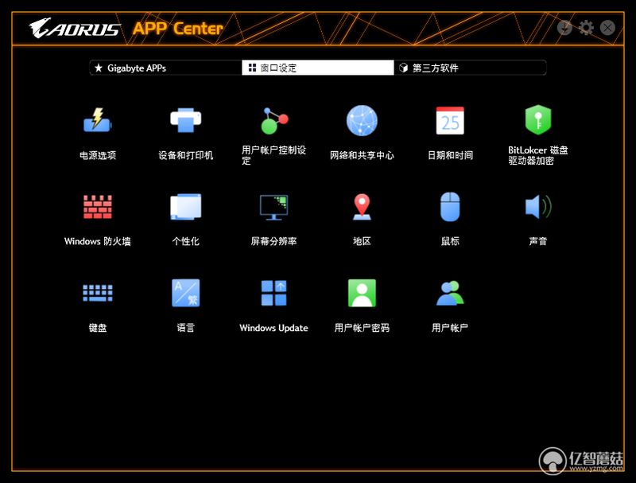The width and height of the screenshot is (636, 483).
Task: Select the 窗口设定 tab
Action: click(x=317, y=68)
